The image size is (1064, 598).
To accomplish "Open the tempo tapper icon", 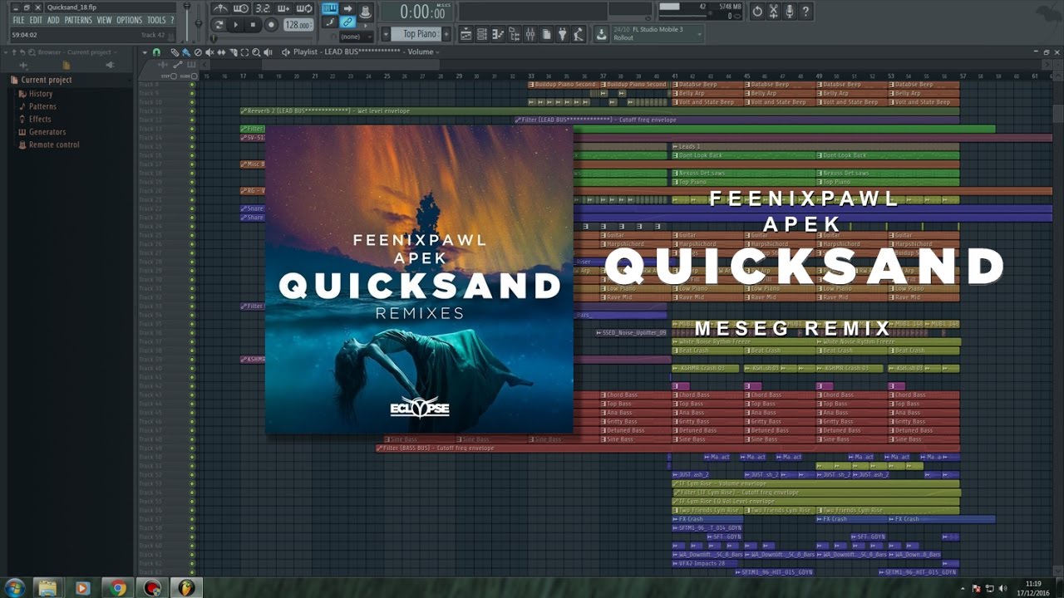I will pos(579,34).
